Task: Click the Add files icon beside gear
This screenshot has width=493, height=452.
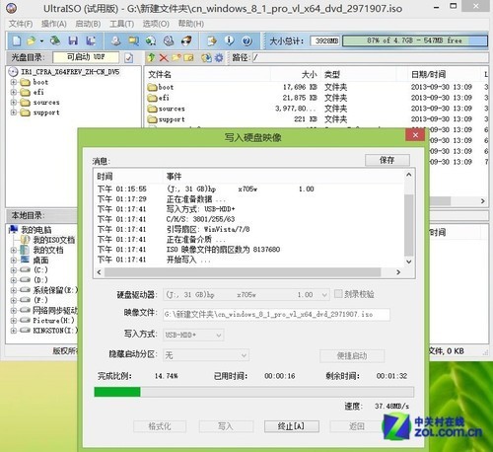Action: point(206,58)
